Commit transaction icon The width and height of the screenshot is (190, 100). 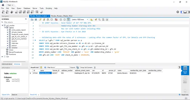tap(61, 20)
